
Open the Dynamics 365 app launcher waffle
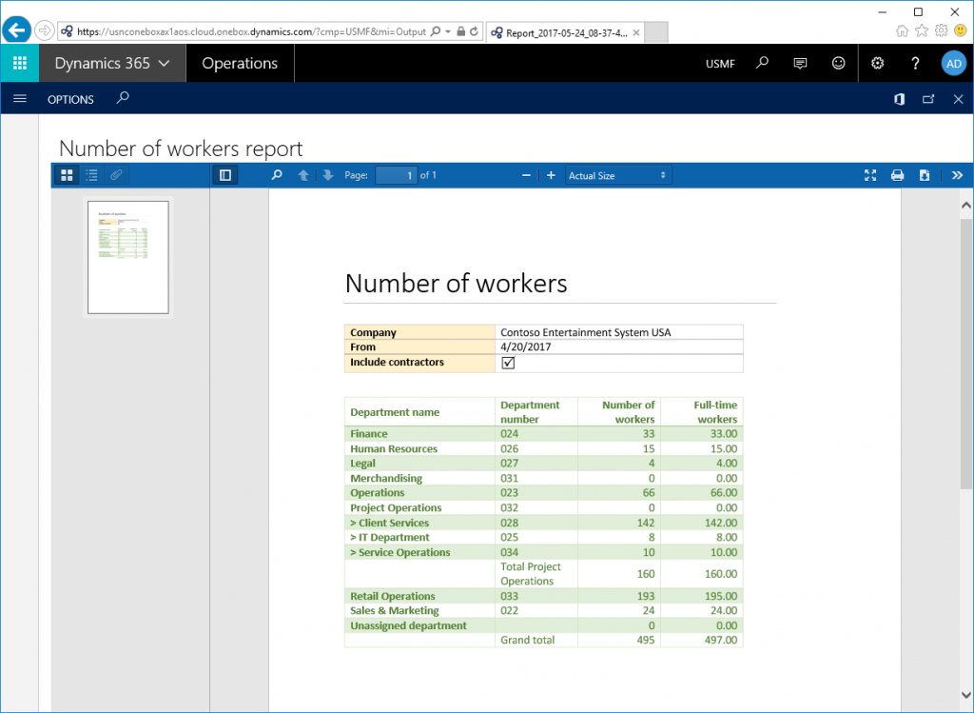(x=19, y=63)
